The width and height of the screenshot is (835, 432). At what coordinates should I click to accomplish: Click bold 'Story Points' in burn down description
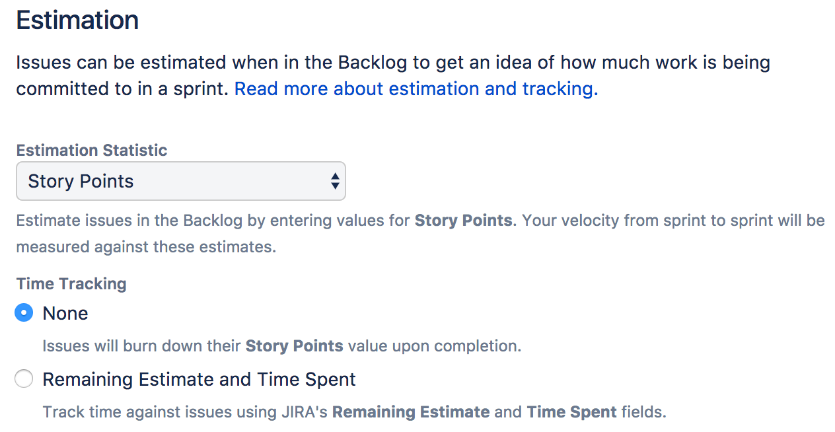click(295, 345)
